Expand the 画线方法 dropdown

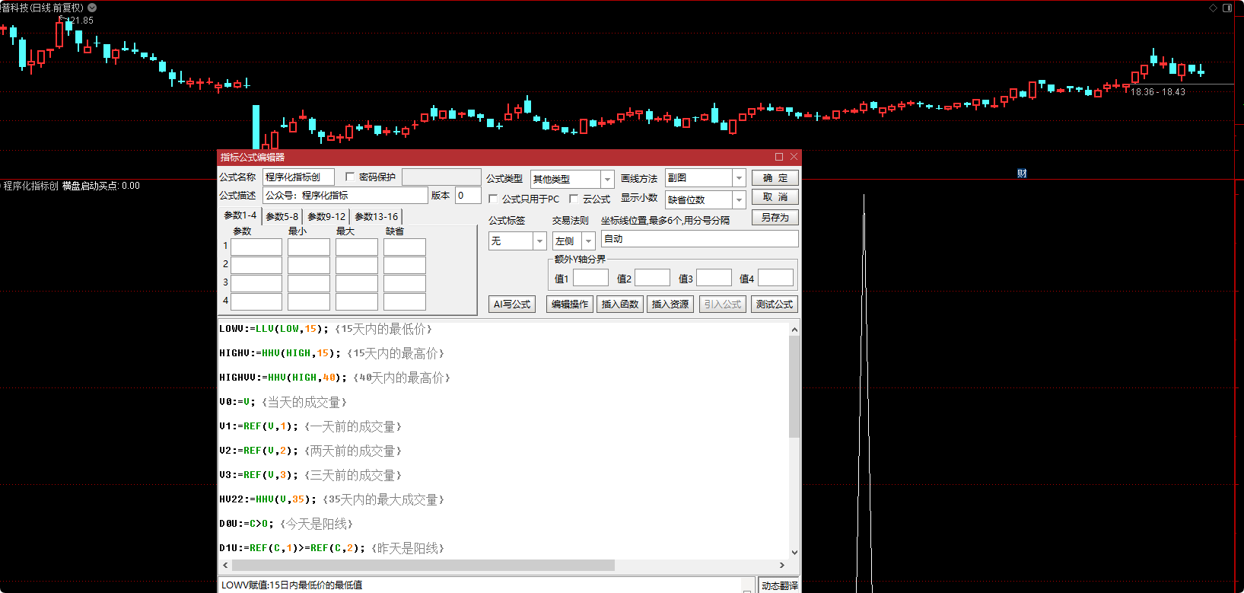click(738, 177)
